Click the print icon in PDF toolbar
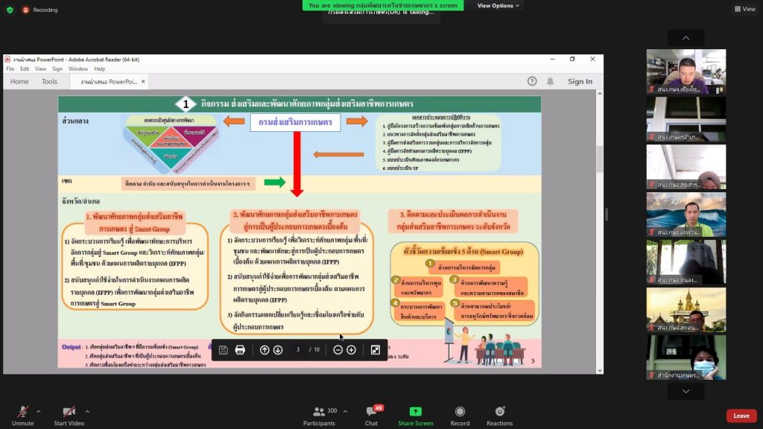The image size is (763, 429). click(x=240, y=350)
